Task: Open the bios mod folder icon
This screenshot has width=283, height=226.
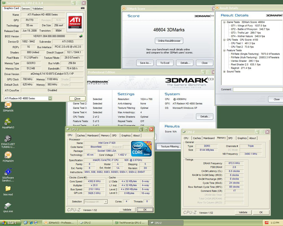Action: point(8,191)
